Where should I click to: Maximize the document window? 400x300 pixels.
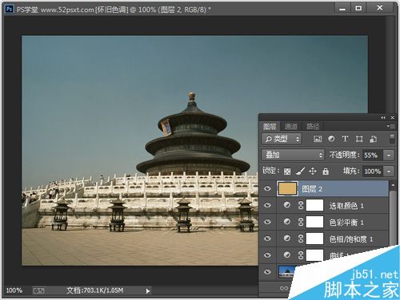[x=358, y=8]
